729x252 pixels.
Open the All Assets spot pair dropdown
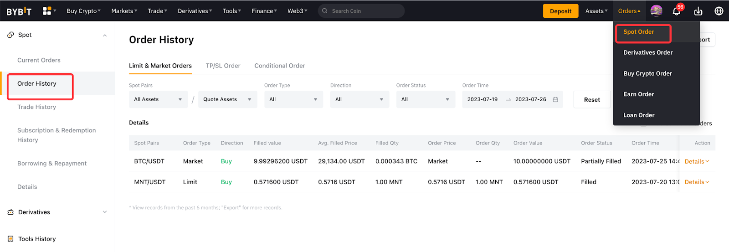158,99
